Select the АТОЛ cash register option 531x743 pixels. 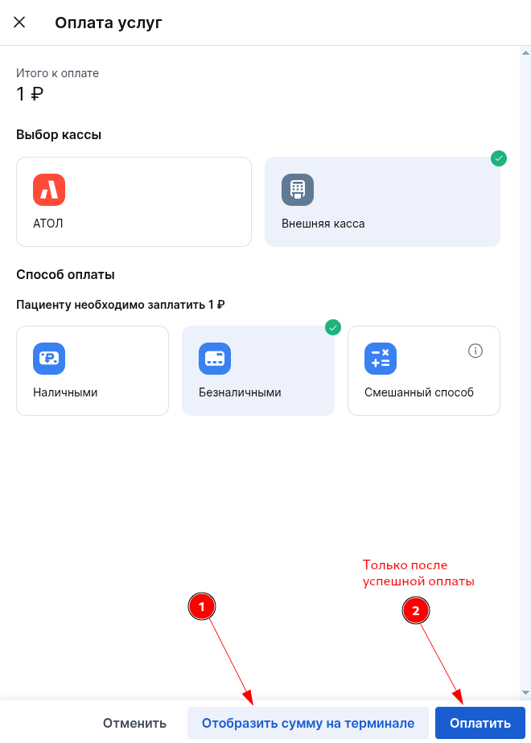(134, 202)
